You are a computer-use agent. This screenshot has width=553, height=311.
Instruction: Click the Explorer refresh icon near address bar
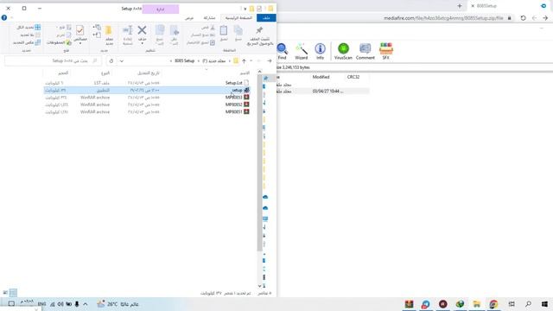[111, 61]
